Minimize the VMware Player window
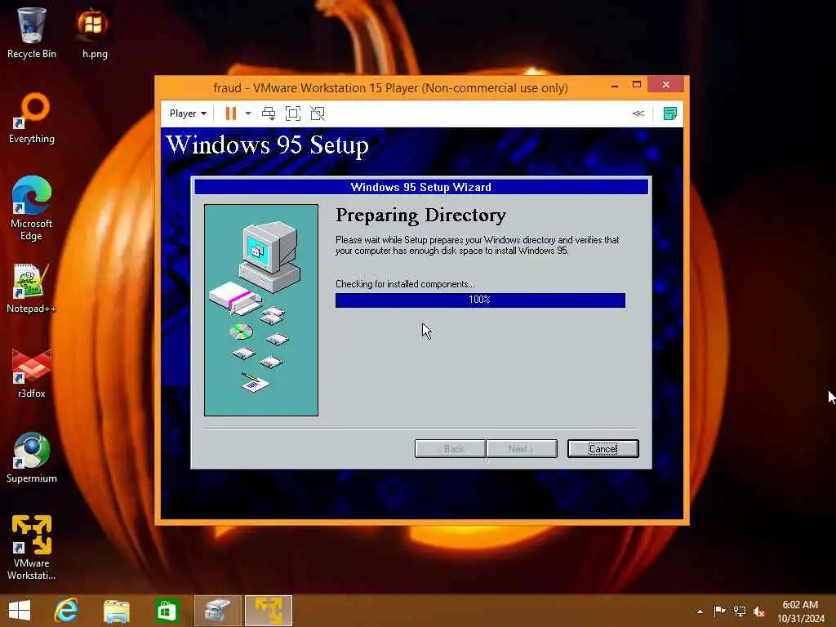The image size is (836, 627). click(x=615, y=85)
